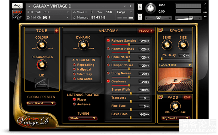Go to previous instrument with left arrow
Viewport: 218px width, 135px height.
pos(125,6)
